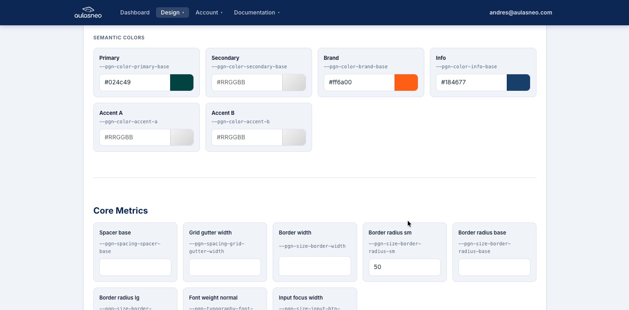Click the Primary hex value input field

click(x=135, y=82)
